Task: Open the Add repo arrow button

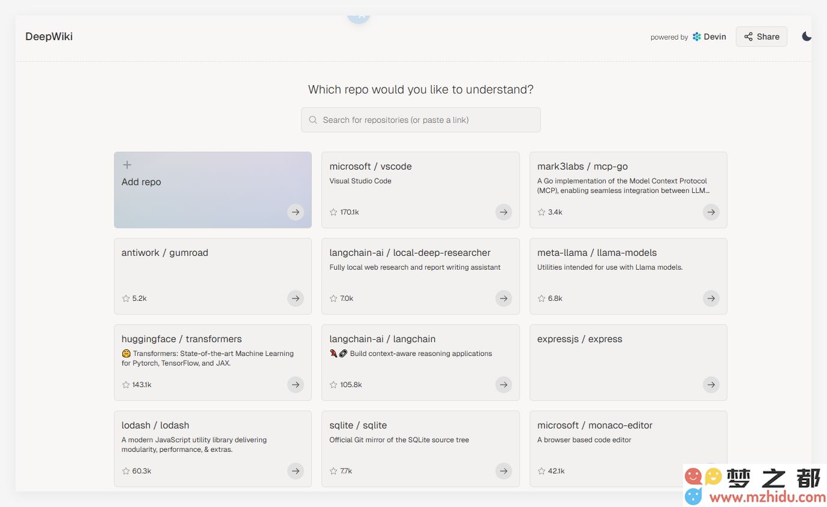Action: pos(295,212)
